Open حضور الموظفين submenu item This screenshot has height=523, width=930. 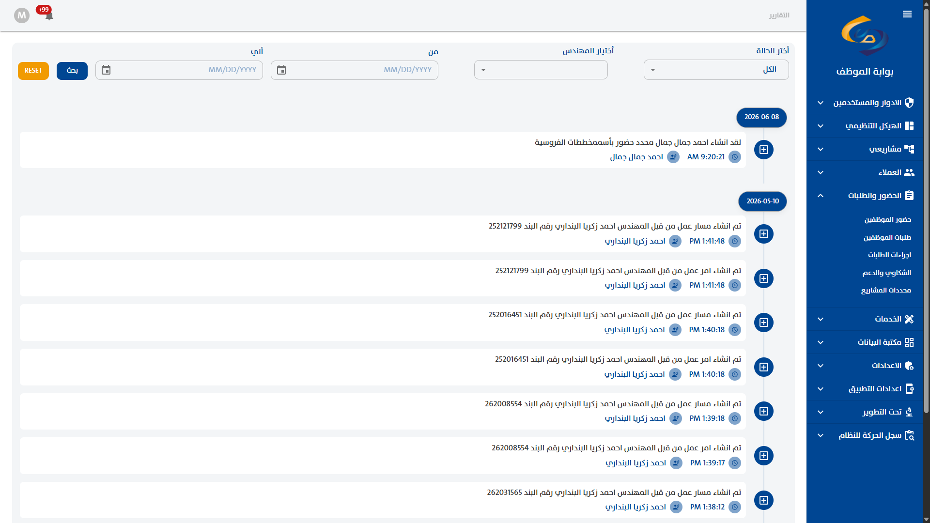click(888, 220)
